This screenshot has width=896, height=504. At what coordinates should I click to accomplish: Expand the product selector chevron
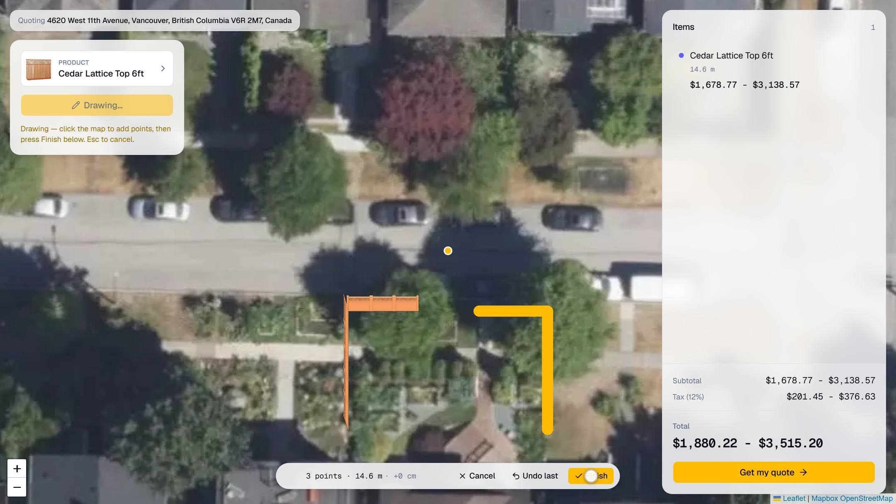tap(163, 68)
